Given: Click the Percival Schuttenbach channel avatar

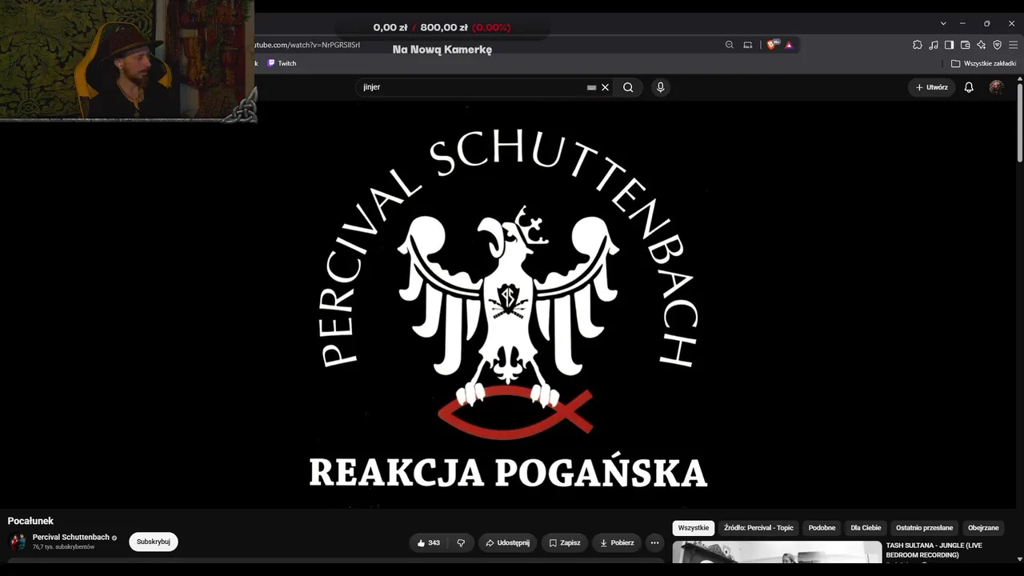Looking at the screenshot, I should point(17,542).
